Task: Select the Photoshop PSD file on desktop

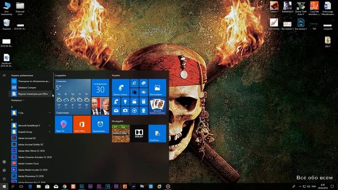Action: (x=301, y=24)
